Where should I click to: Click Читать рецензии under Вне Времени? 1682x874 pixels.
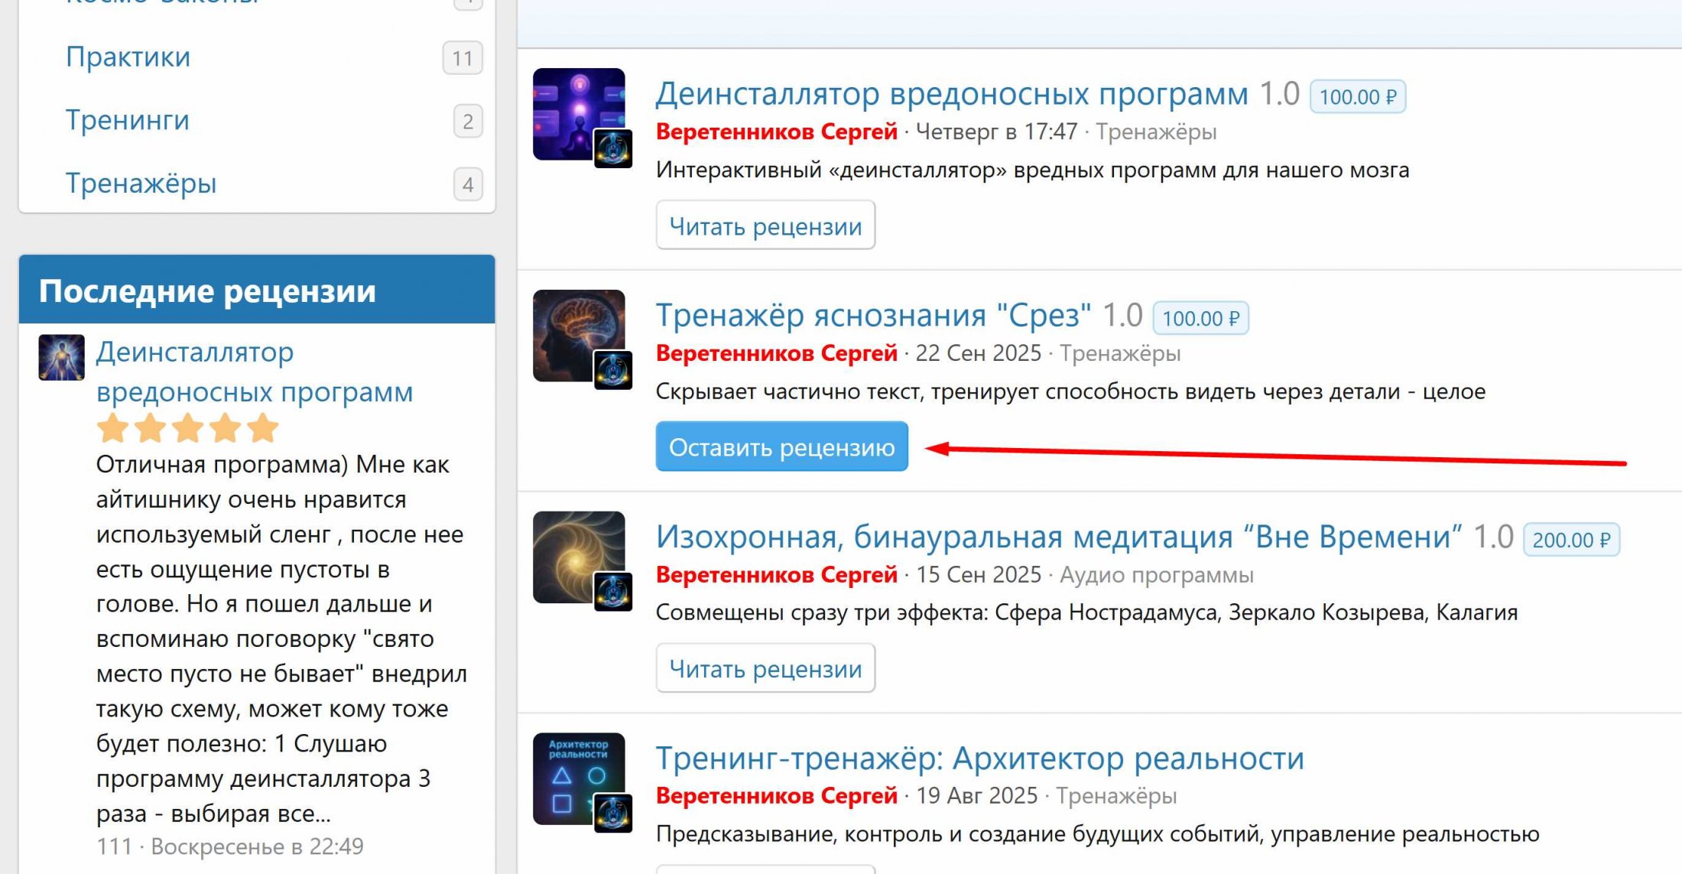pyautogui.click(x=765, y=668)
